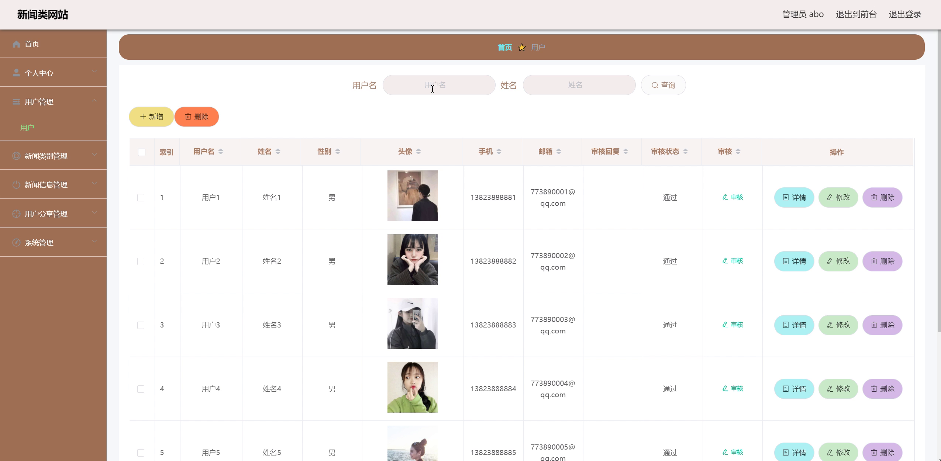Sort by 性别 column arrows

[338, 152]
